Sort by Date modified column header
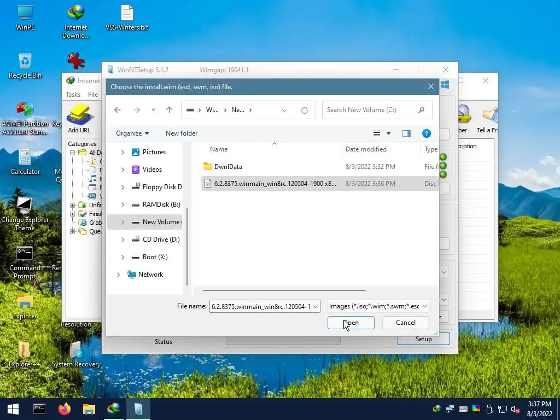The width and height of the screenshot is (560, 420). tap(366, 149)
